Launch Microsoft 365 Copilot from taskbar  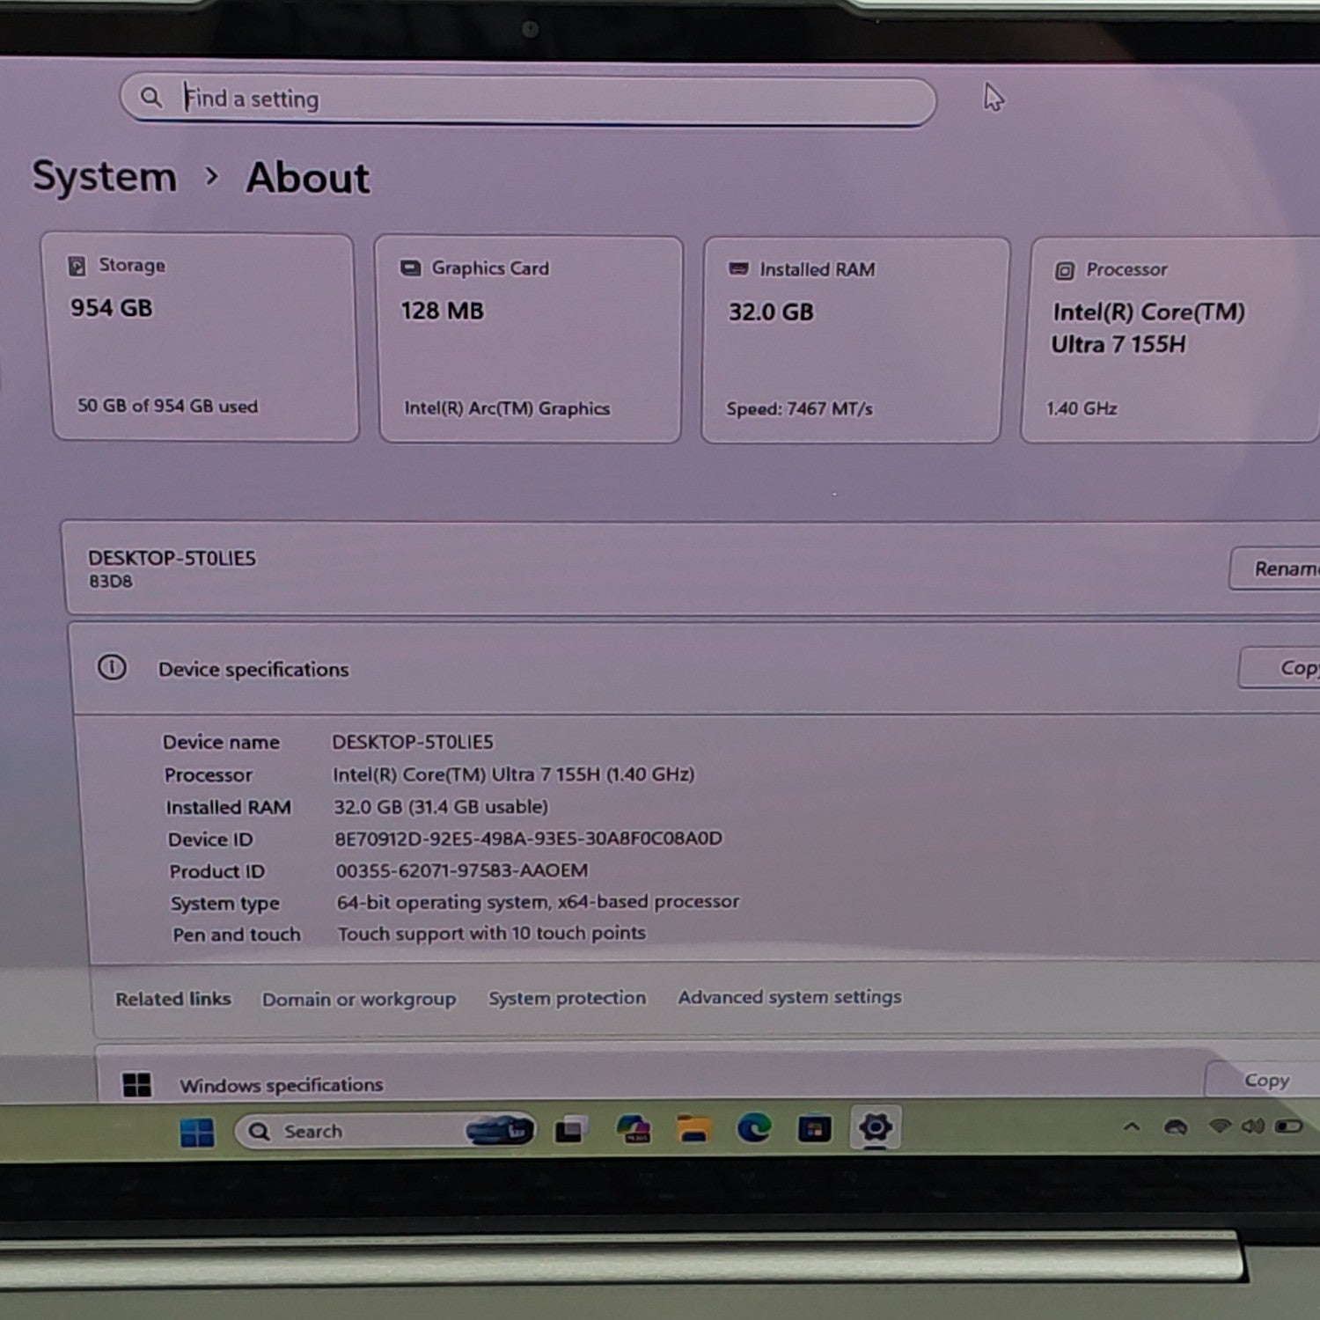(634, 1128)
